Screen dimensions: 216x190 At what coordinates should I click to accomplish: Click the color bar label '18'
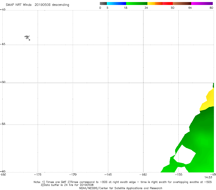(126, 8)
